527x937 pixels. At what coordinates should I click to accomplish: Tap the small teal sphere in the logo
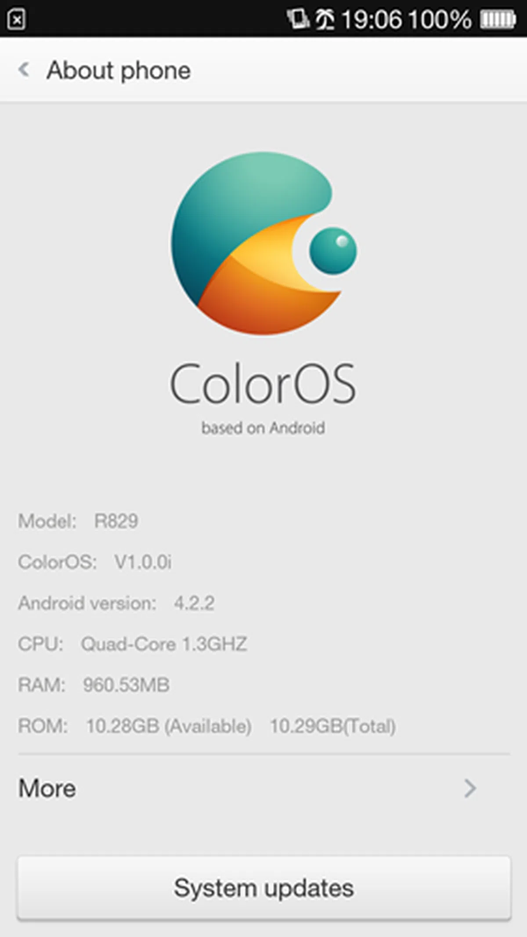tap(333, 251)
